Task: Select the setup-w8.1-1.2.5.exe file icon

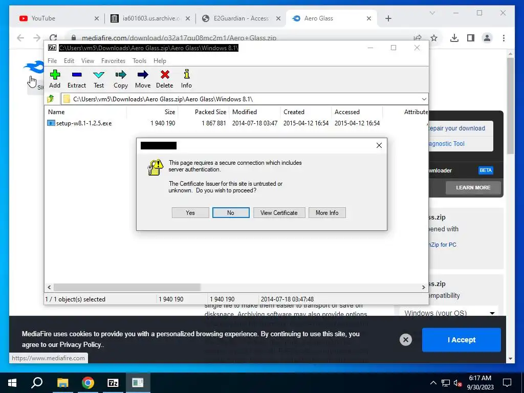Action: 51,123
